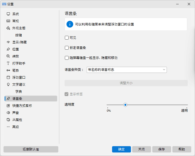This screenshot has width=195, height=156.
Task: Tick the 锁定语言条 checkbox
Action: (x=67, y=48)
